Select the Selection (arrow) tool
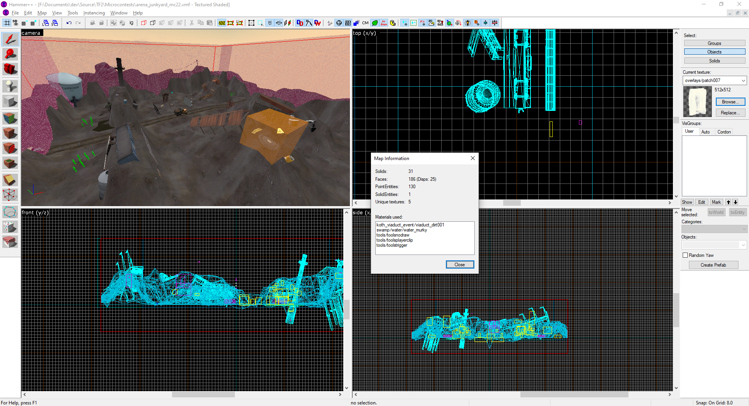 tap(10, 39)
